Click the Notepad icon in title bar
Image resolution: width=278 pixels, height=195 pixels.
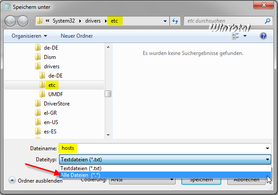7,7
